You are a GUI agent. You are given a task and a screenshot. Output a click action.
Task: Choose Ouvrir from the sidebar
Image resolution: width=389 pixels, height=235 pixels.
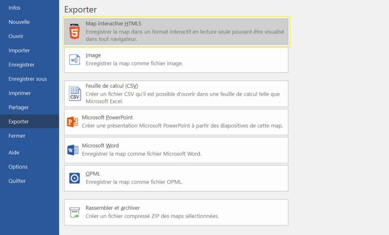click(x=16, y=36)
